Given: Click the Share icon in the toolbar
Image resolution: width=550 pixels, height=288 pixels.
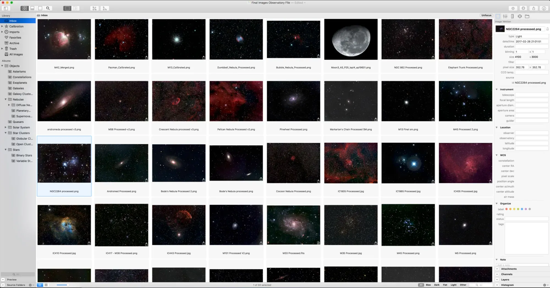Looking at the screenshot, I should [x=534, y=8].
